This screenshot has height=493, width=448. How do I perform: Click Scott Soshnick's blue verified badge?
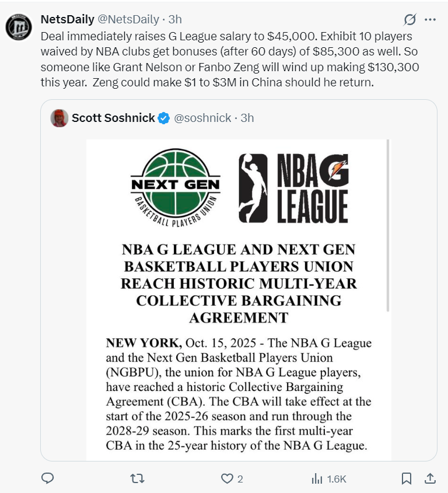(164, 118)
